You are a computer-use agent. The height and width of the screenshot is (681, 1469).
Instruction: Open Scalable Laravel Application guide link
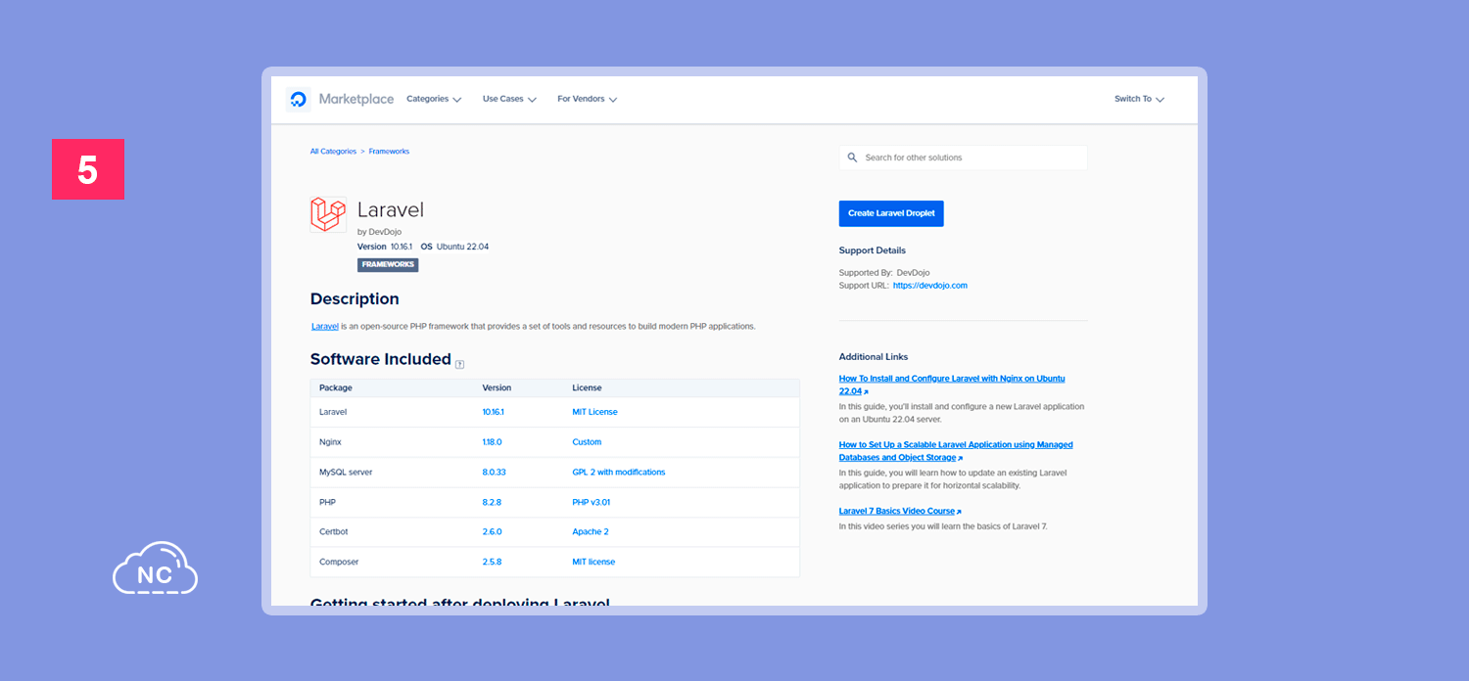point(956,451)
